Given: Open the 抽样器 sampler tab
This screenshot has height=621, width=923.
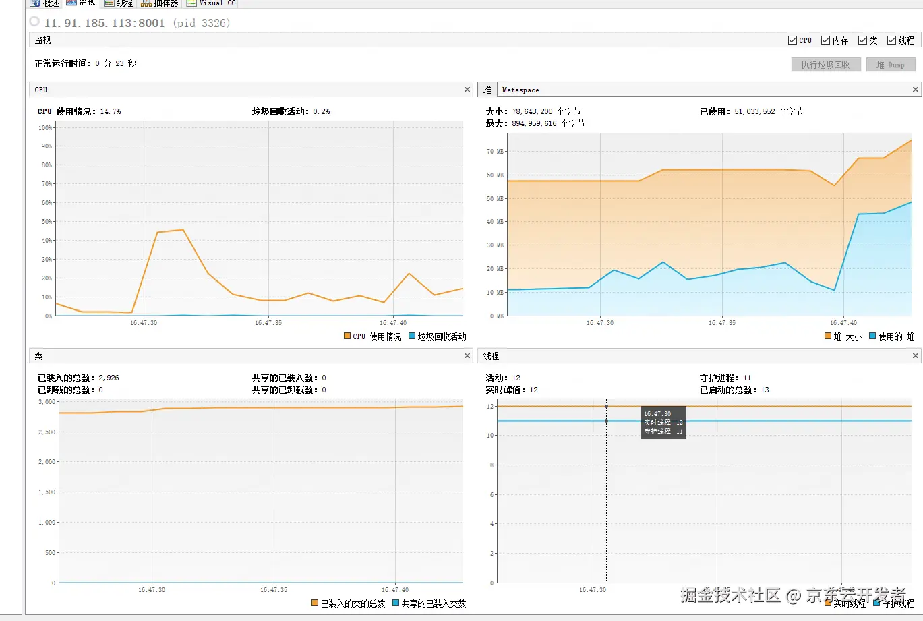Looking at the screenshot, I should click(159, 3).
